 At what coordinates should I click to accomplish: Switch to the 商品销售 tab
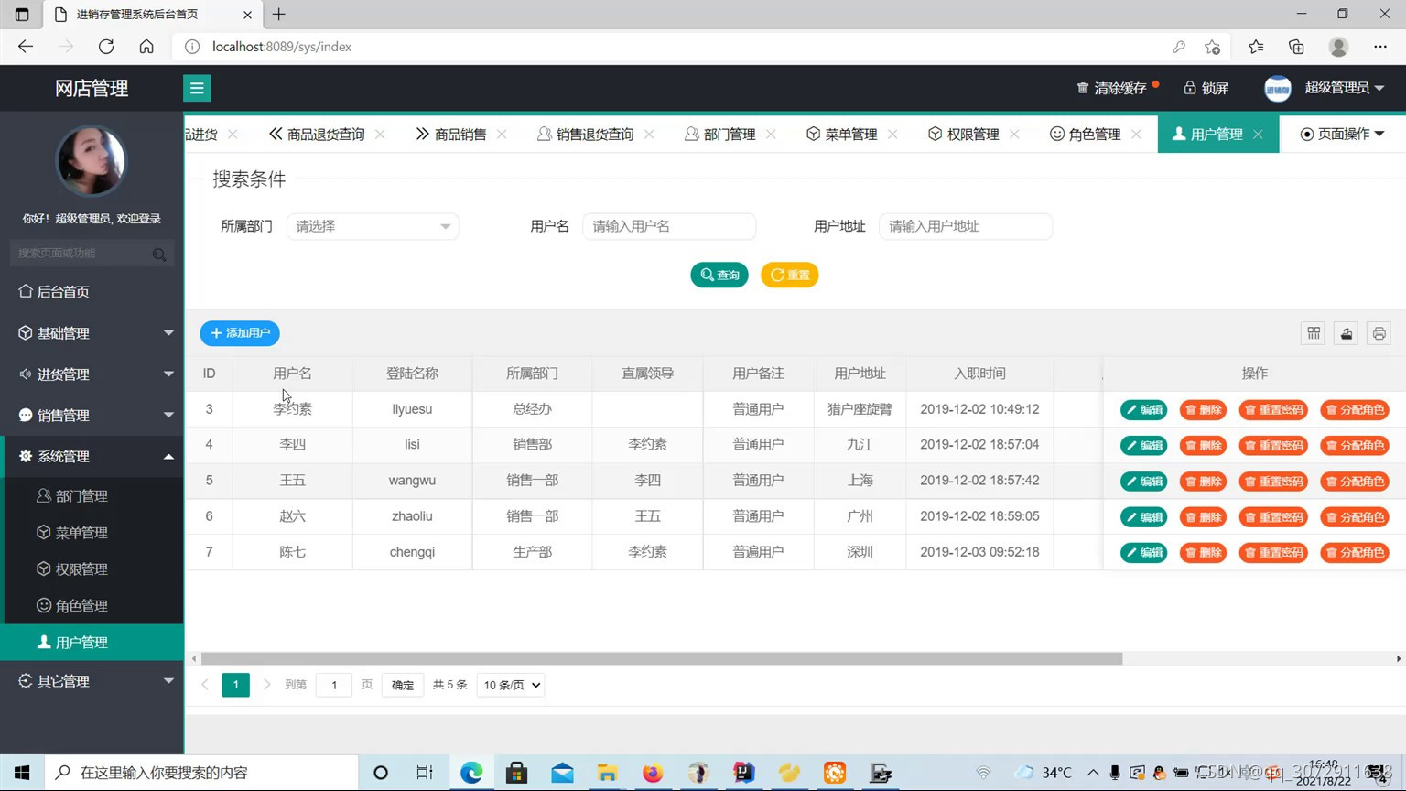pos(451,134)
